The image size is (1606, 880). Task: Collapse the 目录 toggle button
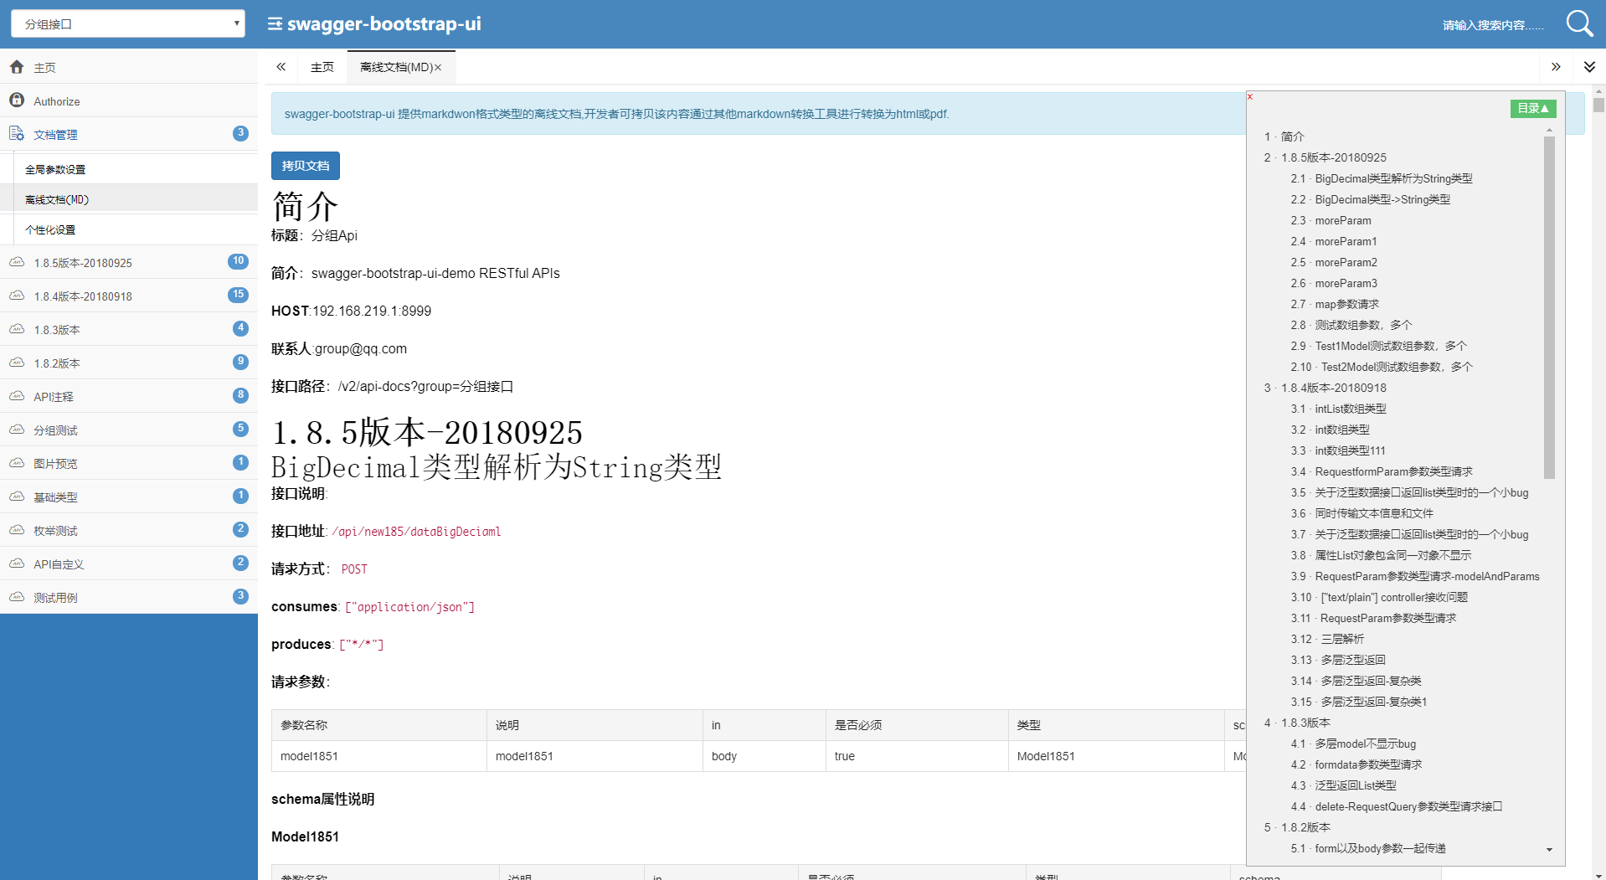tap(1533, 108)
